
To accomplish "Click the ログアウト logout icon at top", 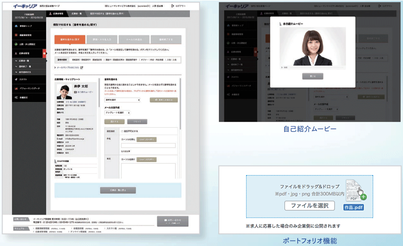I will pos(173,6).
